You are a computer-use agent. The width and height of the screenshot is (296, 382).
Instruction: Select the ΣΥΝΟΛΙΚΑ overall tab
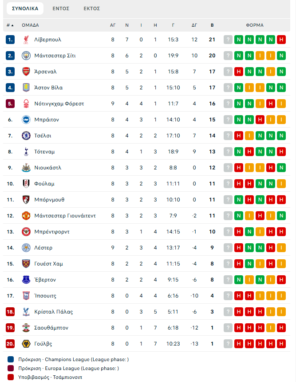point(25,8)
